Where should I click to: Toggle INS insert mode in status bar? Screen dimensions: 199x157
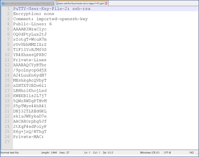(191, 153)
